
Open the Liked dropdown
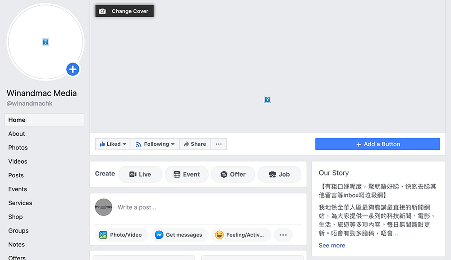click(113, 144)
